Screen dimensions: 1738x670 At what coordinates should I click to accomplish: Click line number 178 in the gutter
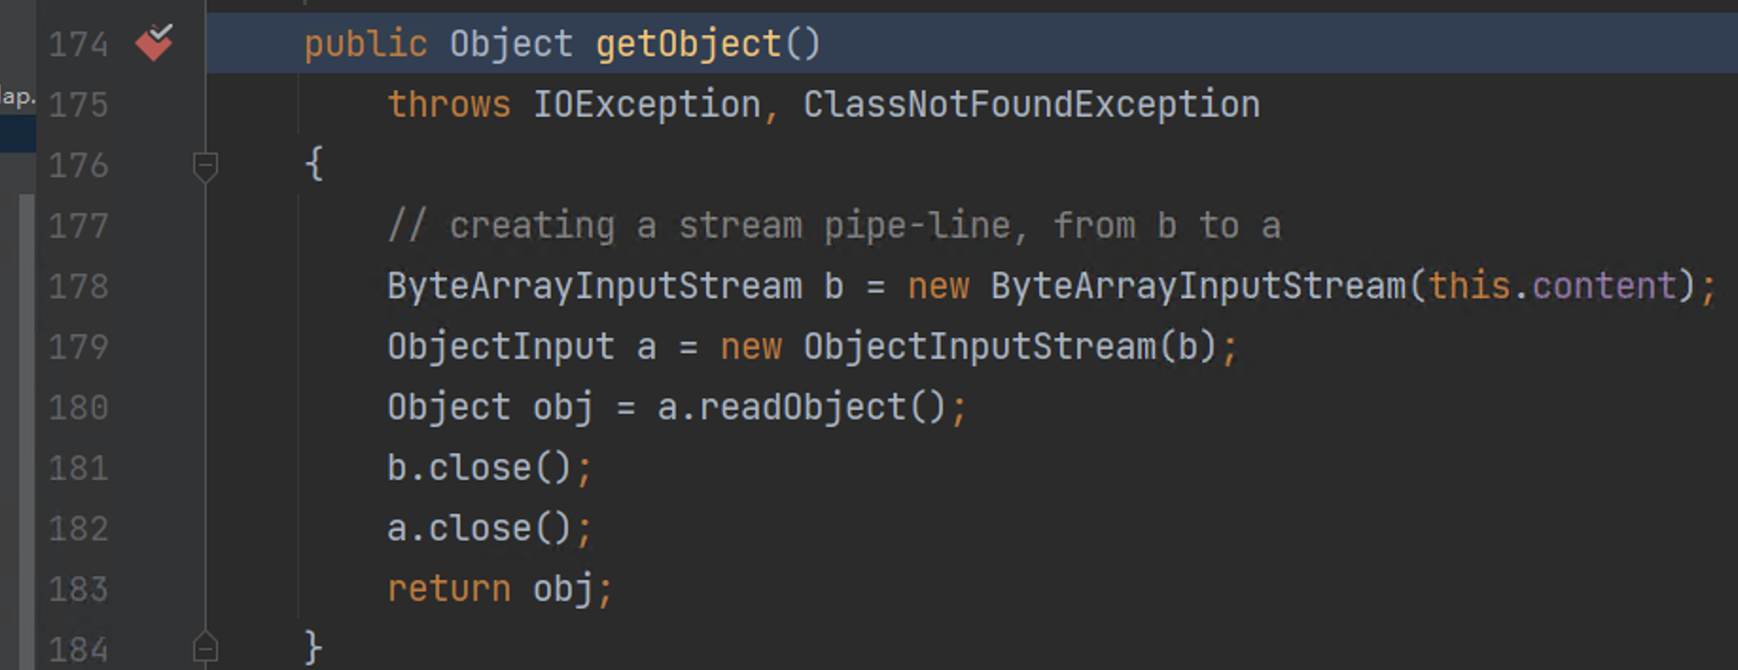[x=79, y=286]
